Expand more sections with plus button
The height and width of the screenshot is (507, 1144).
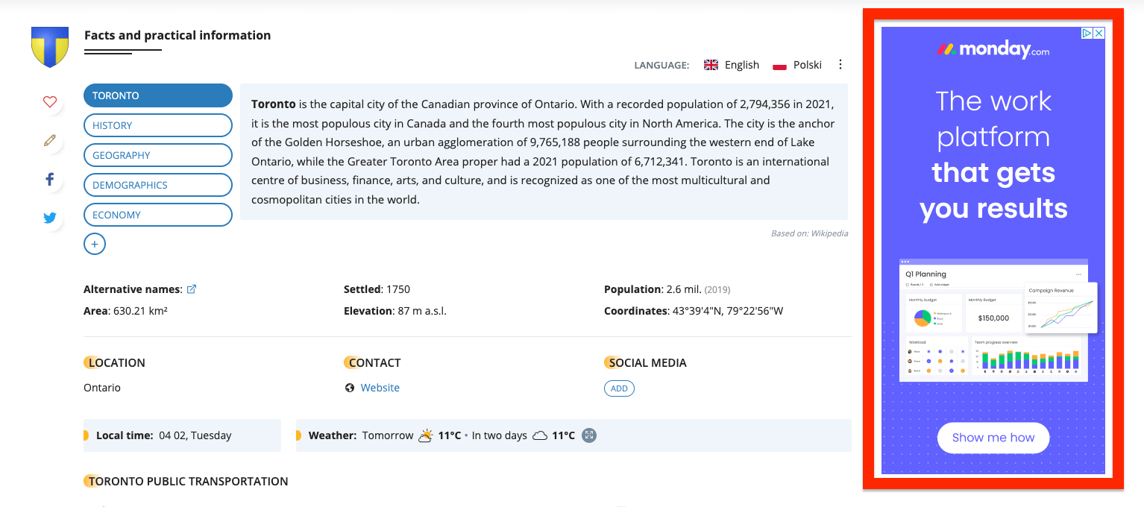point(95,244)
